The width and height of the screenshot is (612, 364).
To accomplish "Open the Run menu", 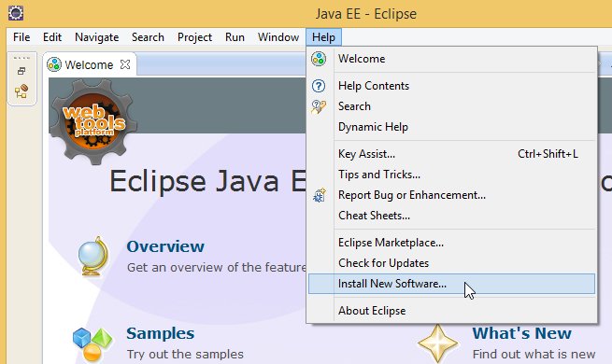I will [x=235, y=37].
